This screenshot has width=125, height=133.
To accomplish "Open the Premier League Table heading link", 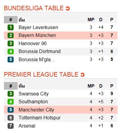I will click(x=41, y=75).
